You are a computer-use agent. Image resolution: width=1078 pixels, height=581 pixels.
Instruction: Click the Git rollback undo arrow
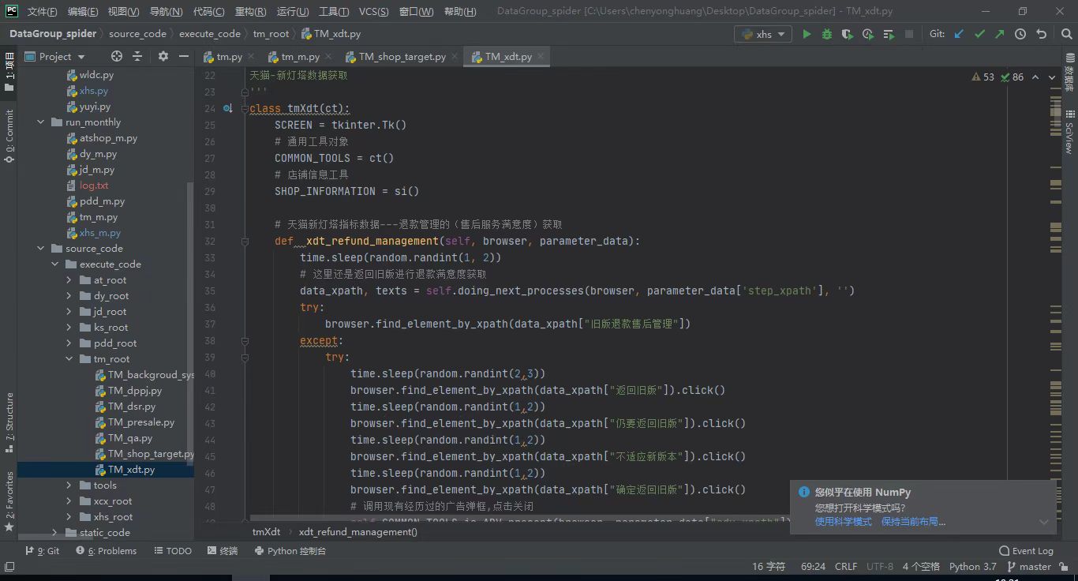point(1041,34)
